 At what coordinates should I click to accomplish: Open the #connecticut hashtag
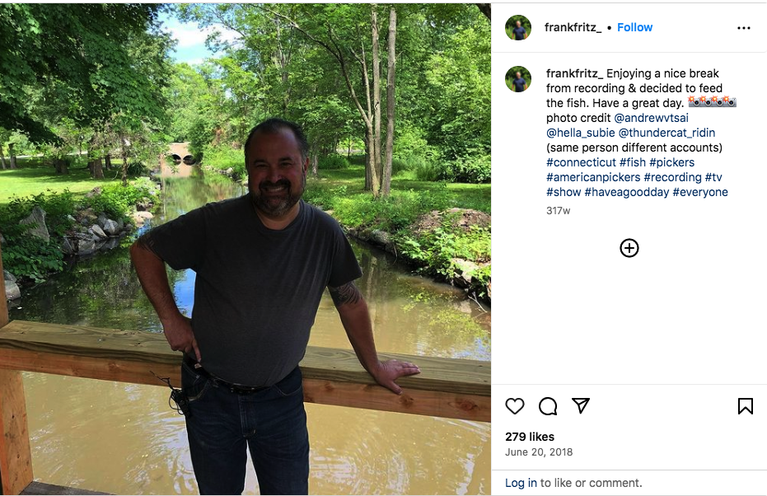(581, 162)
